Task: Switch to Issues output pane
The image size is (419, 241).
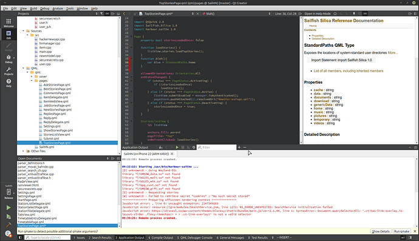Action: [80, 237]
